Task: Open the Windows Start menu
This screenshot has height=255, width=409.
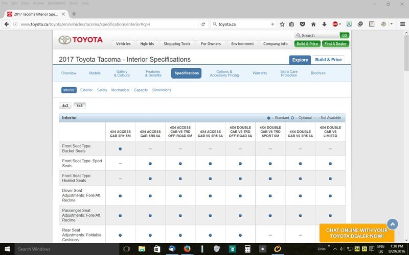Action: 7,249
